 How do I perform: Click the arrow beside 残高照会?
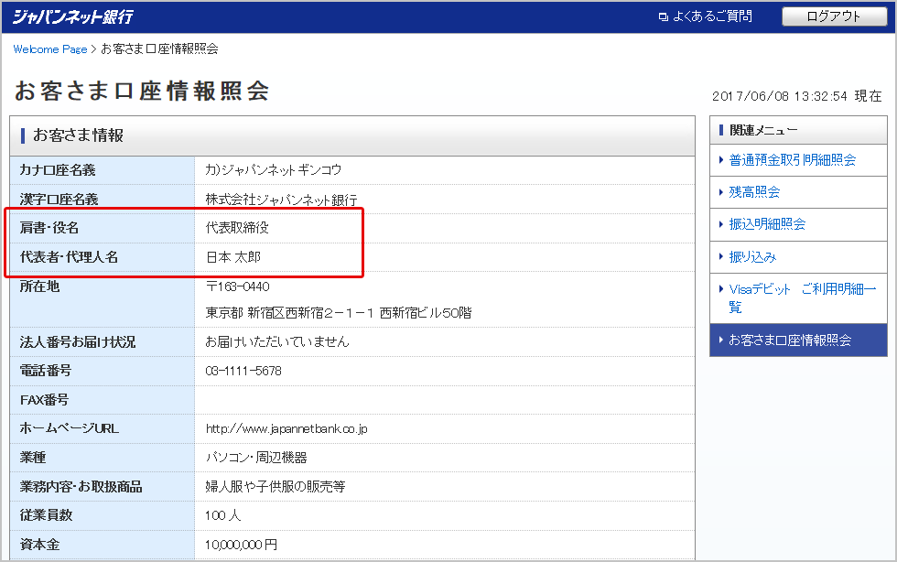pyautogui.click(x=721, y=192)
